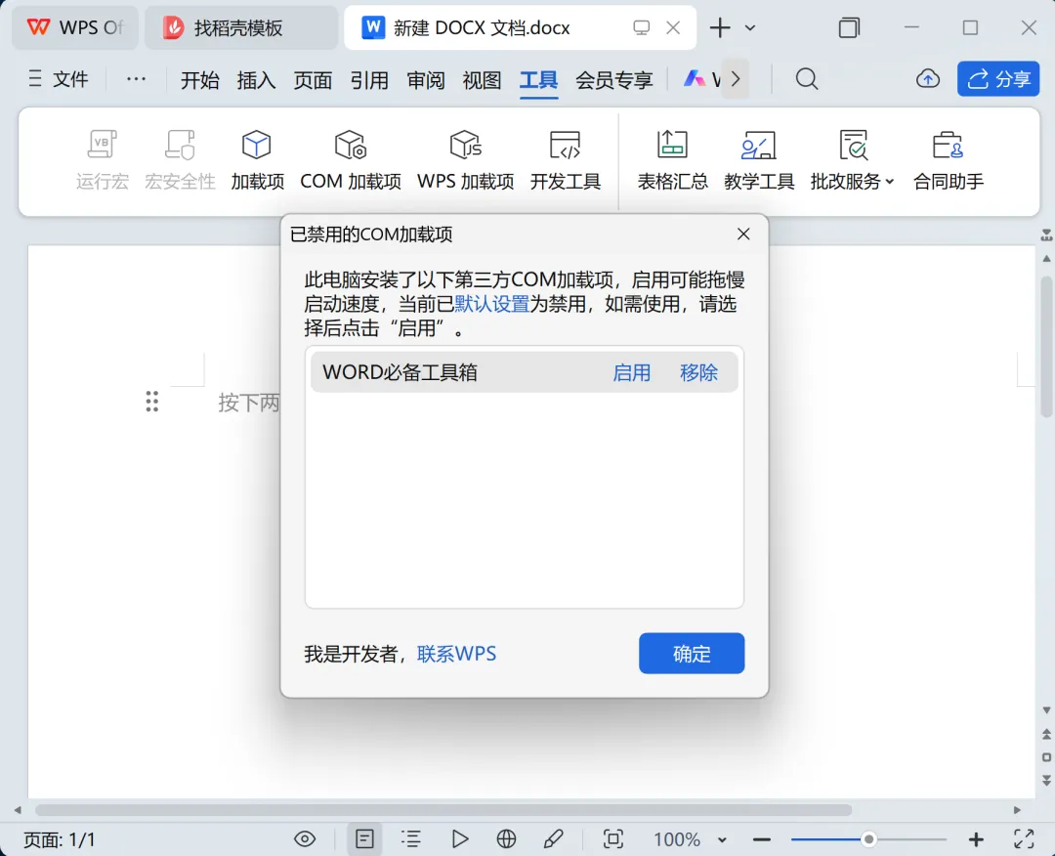Click the cloud upload icon
The width and height of the screenshot is (1055, 856).
[x=928, y=79]
